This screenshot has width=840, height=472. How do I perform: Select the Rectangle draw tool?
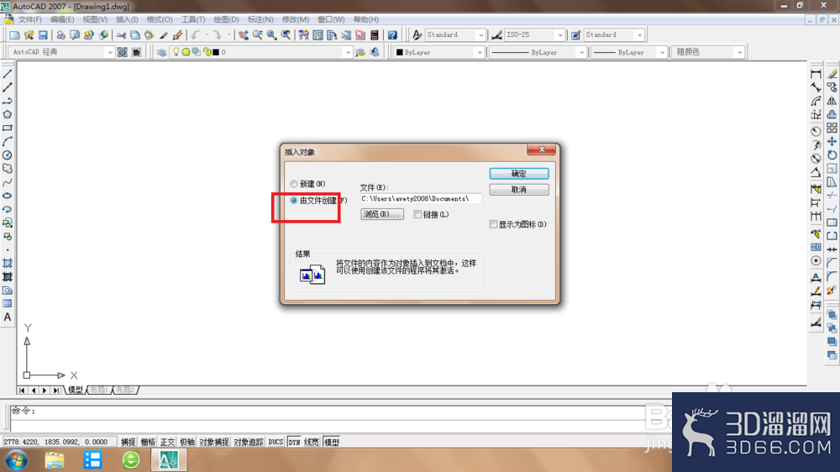click(8, 128)
